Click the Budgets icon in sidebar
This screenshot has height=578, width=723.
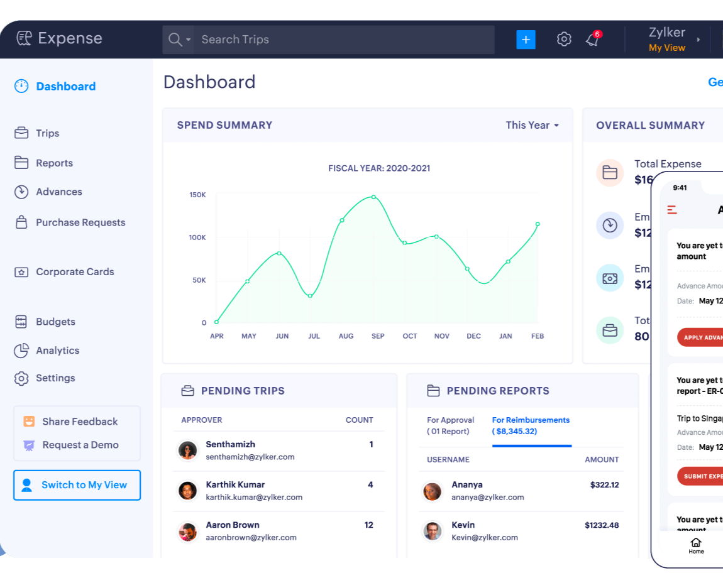(x=21, y=322)
